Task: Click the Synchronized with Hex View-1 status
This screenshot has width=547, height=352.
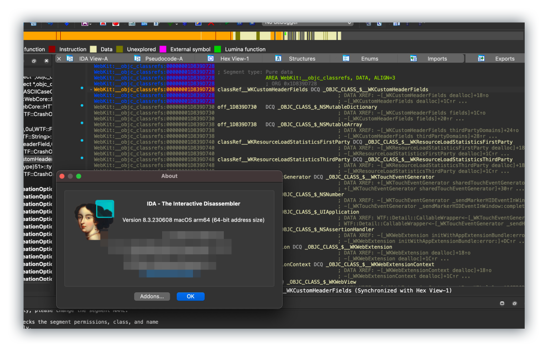Action: pos(403,290)
